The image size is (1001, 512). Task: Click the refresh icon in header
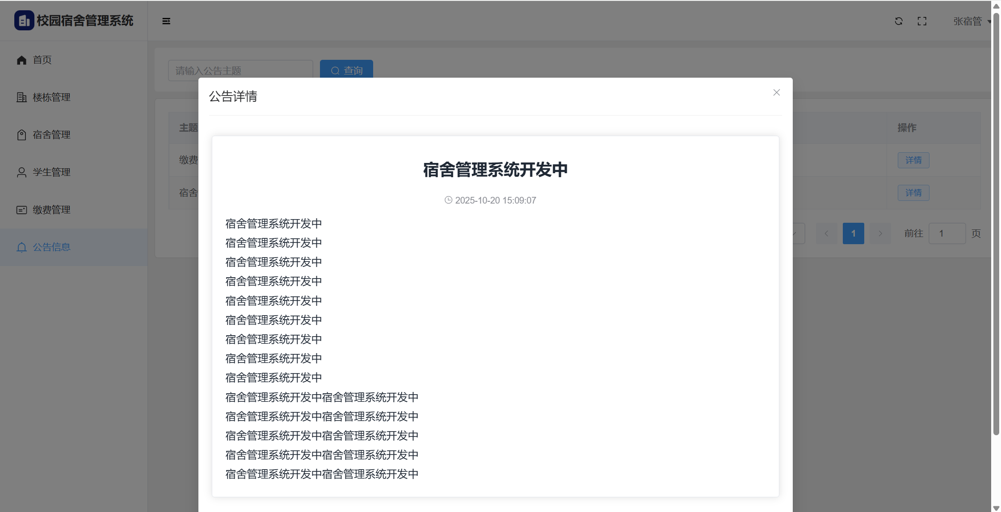898,21
